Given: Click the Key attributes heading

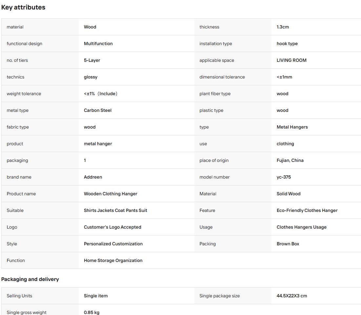Looking at the screenshot, I should (x=23, y=7).
